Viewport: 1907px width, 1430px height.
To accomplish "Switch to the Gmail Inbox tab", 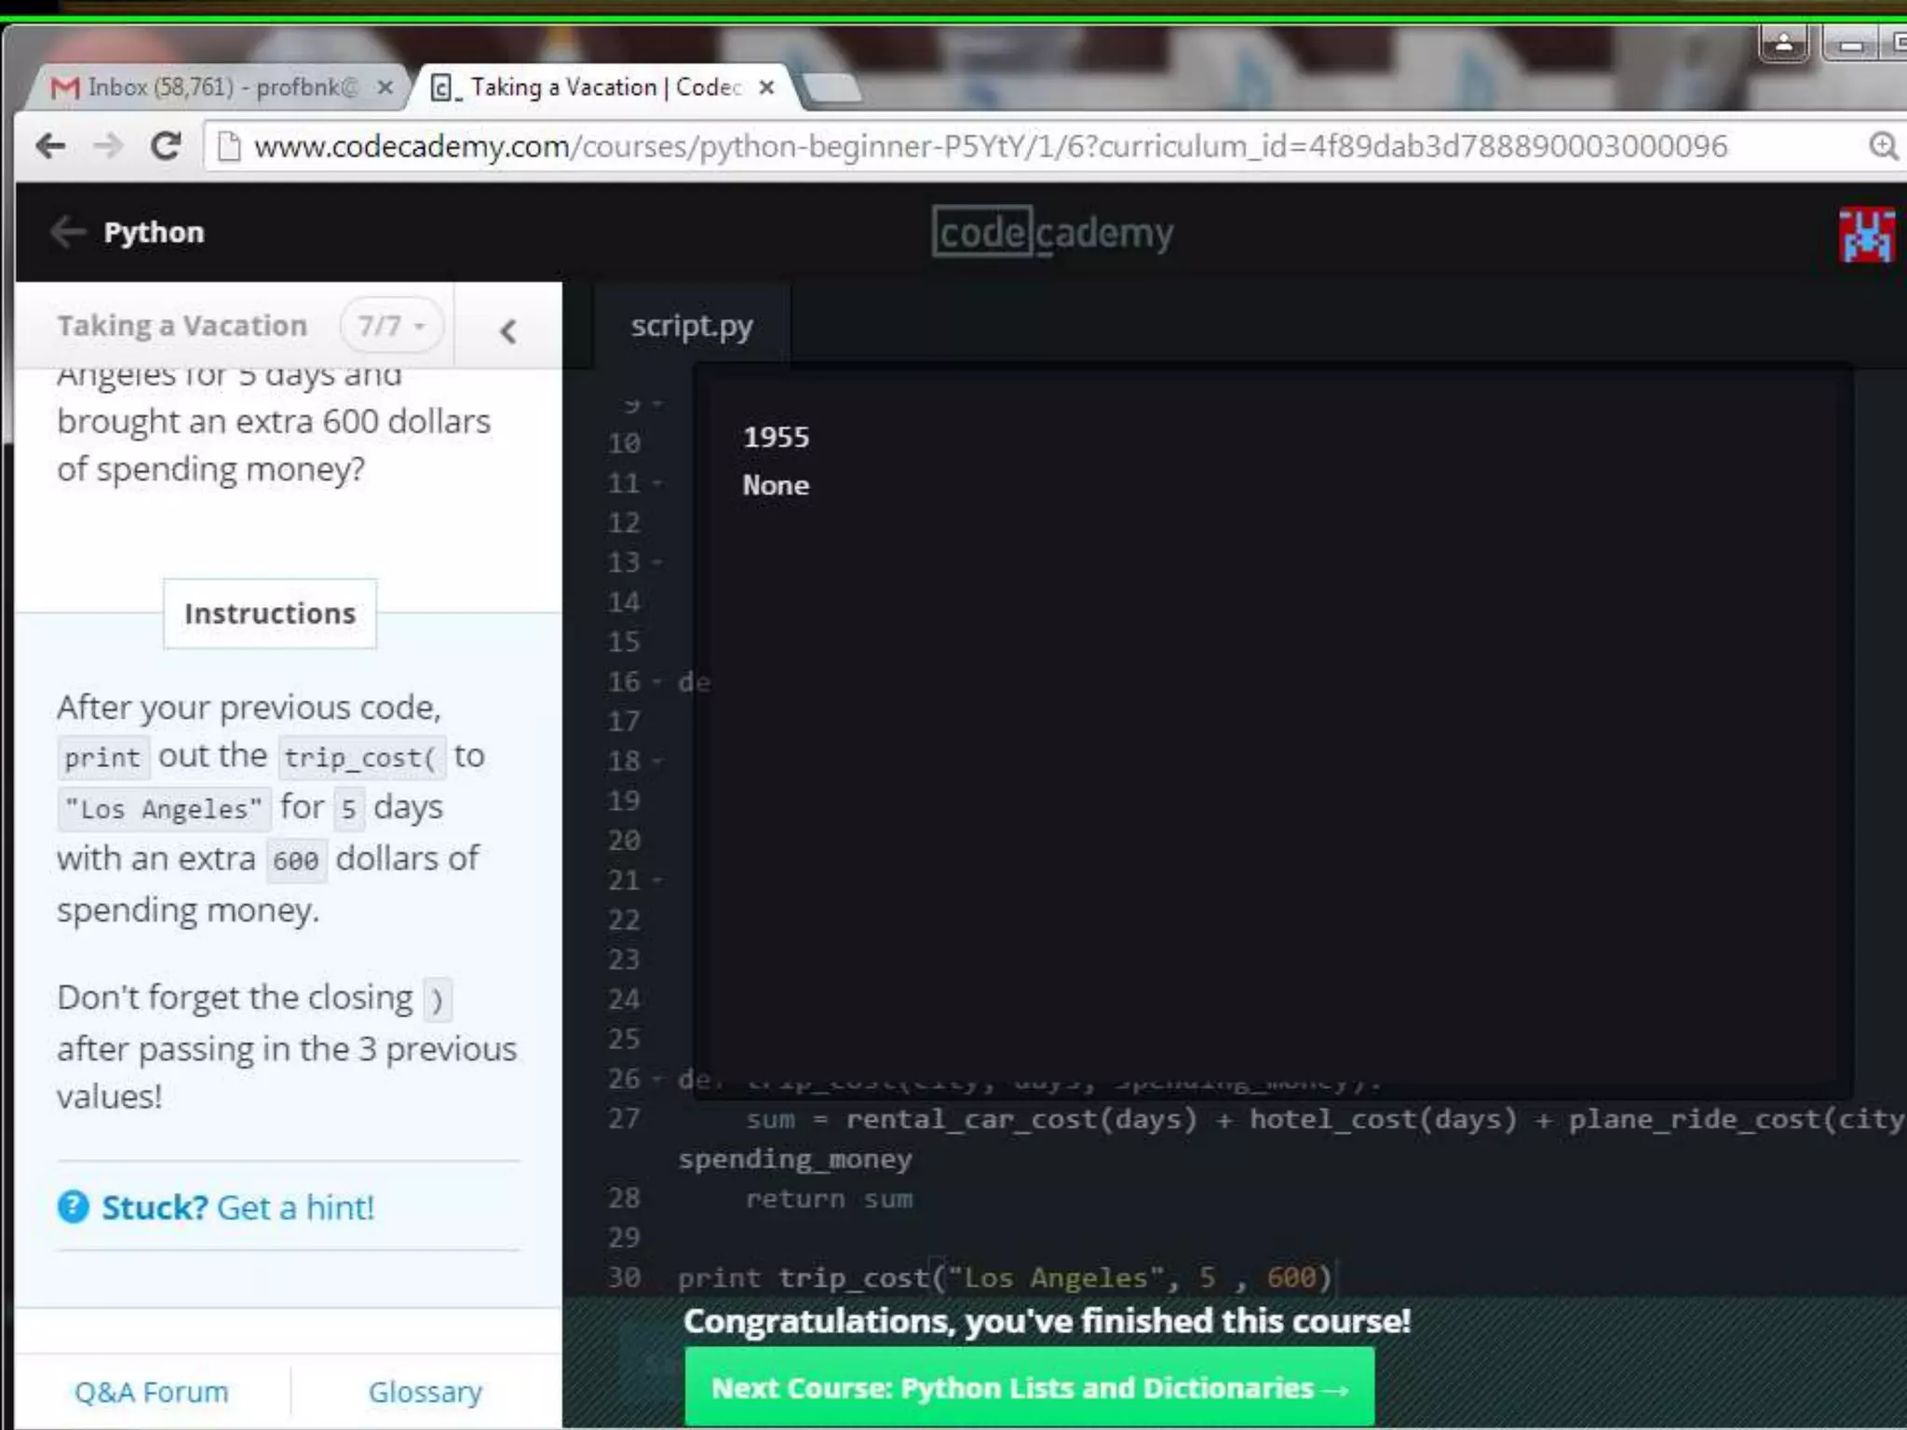I will tap(219, 88).
